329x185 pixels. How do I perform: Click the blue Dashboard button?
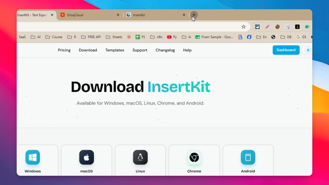click(x=286, y=50)
